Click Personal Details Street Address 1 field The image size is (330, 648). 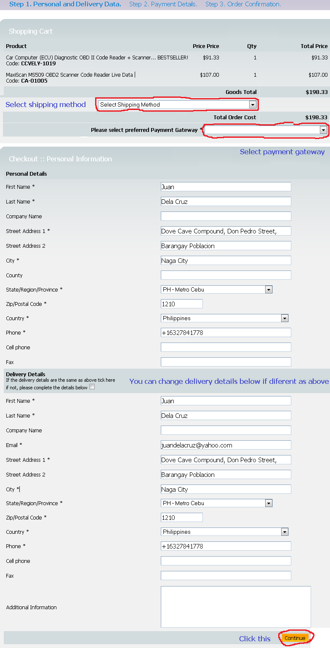point(226,231)
